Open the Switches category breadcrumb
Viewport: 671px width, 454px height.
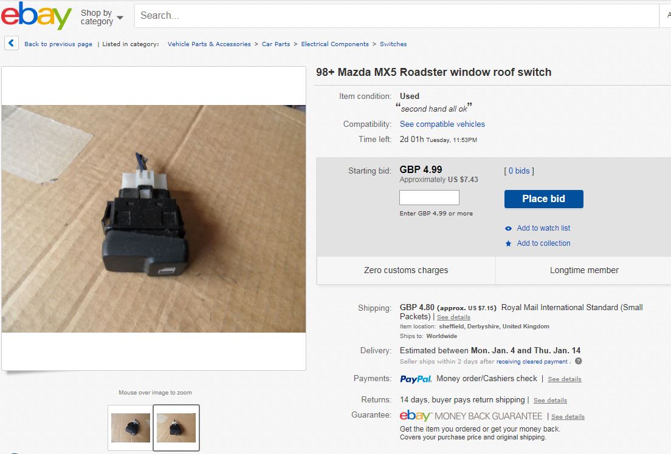coord(393,44)
